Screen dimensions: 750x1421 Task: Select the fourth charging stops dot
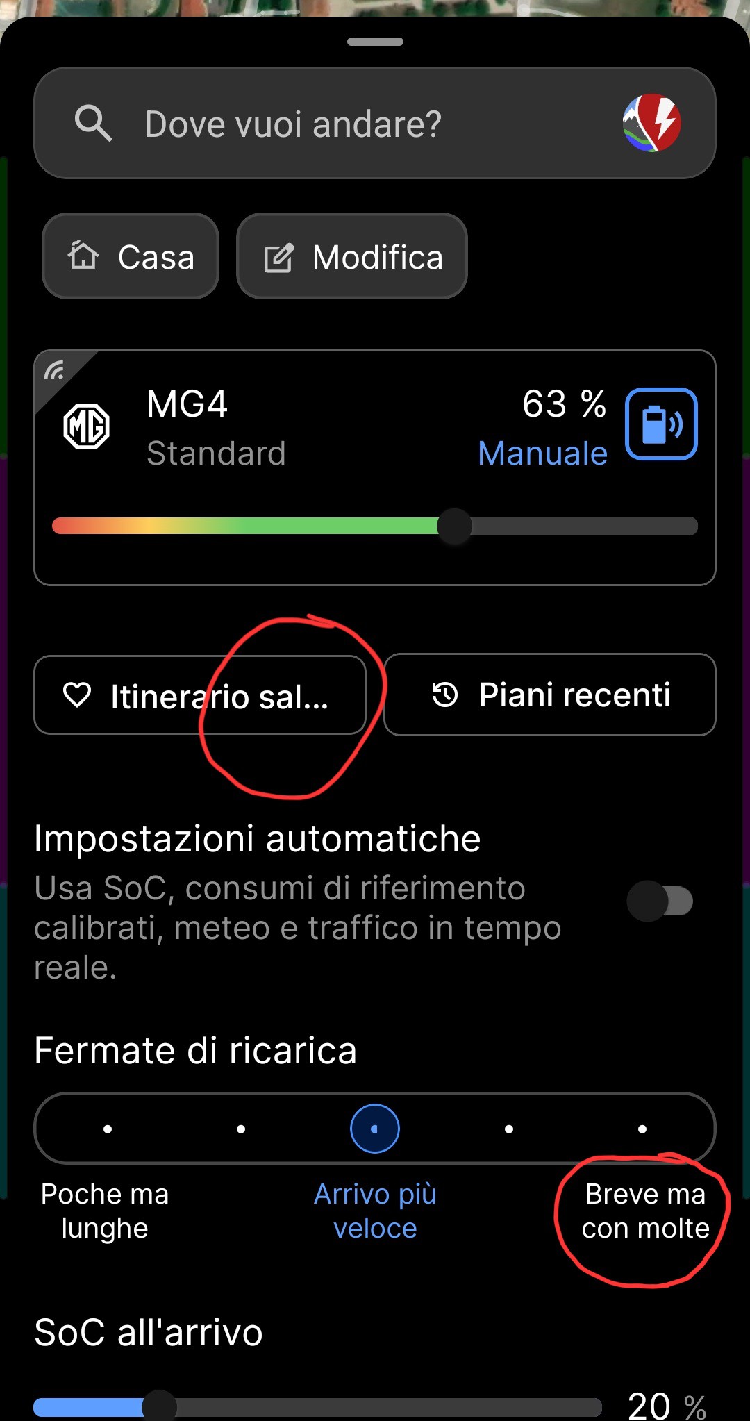click(x=509, y=1129)
